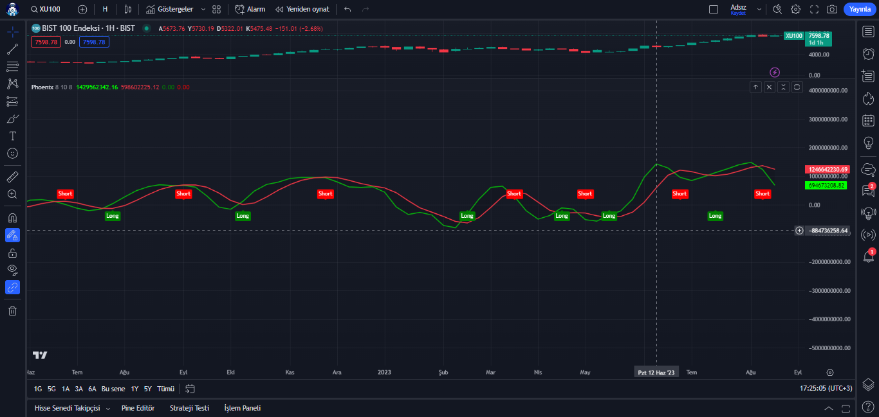
Task: Take a chart snapshot with camera icon
Action: tap(832, 9)
